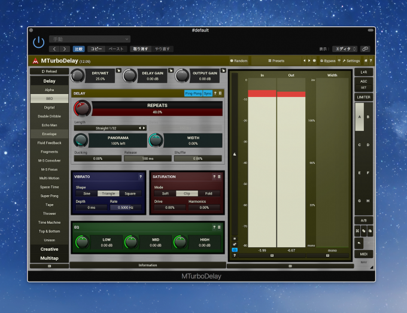Open the Length Straight 1/32 dropdown
This screenshot has height=313, width=407.
(110, 127)
